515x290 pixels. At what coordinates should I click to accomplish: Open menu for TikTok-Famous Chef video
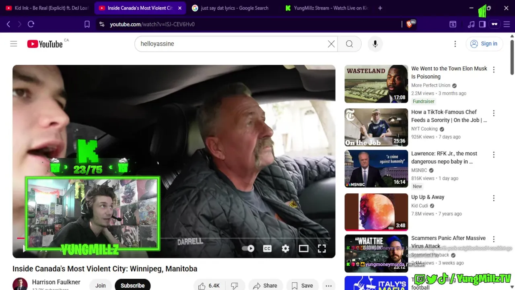pos(494,113)
